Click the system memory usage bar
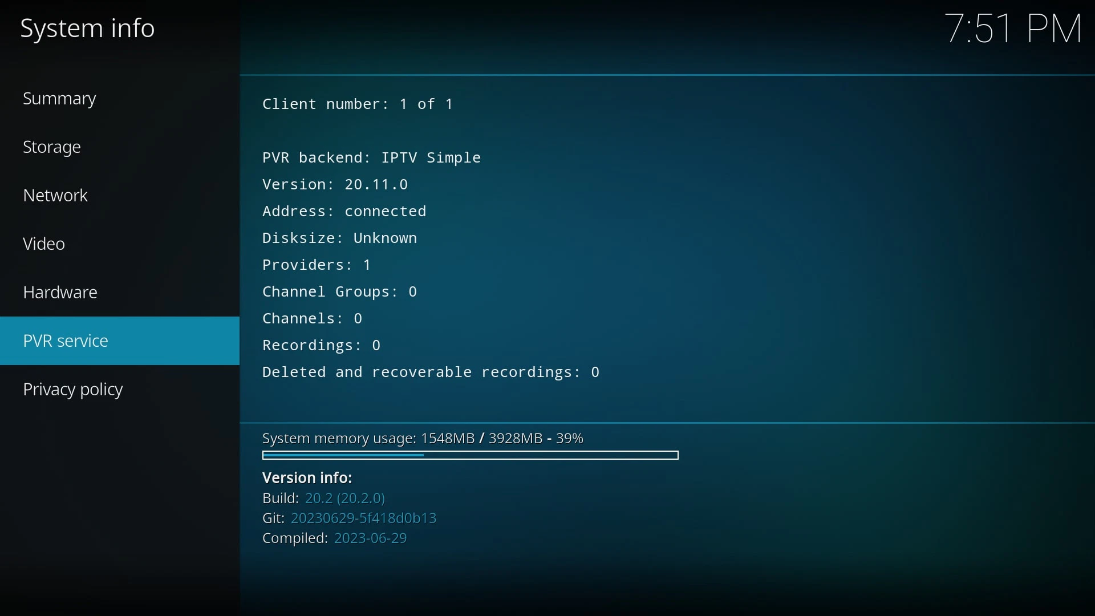1095x616 pixels. pos(471,456)
